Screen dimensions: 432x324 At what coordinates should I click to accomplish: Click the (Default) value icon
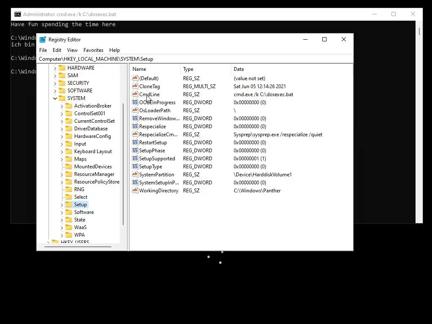[x=135, y=78]
